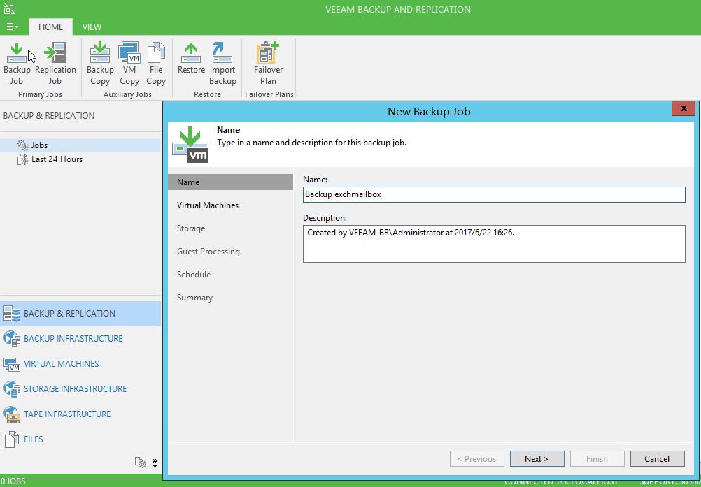
Task: Go to the Virtual Machines wizard step
Action: (x=208, y=205)
